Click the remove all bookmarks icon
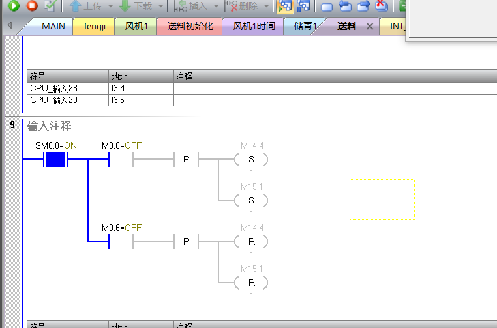The height and width of the screenshot is (328, 497). pos(381,7)
